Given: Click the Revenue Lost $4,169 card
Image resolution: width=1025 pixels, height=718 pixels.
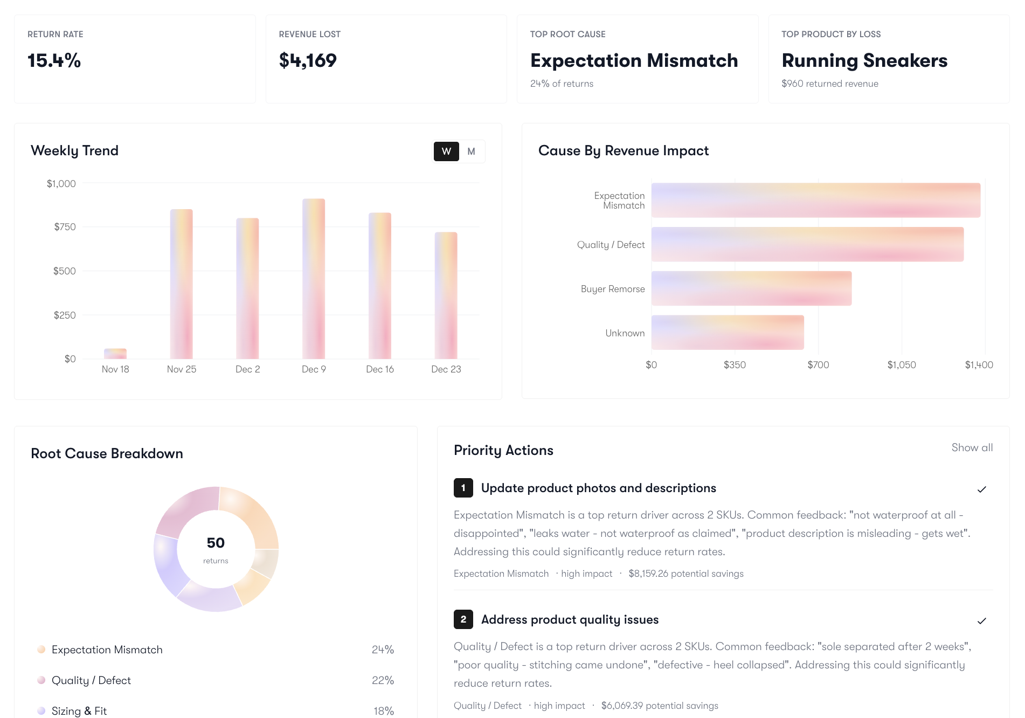Looking at the screenshot, I should click(x=386, y=58).
